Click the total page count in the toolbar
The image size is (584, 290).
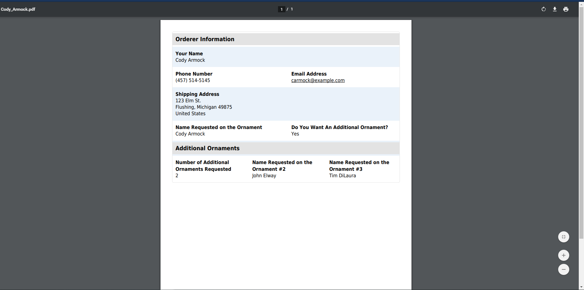pos(292,9)
